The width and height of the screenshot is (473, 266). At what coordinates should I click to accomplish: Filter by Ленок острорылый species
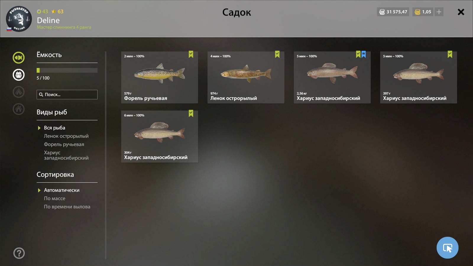(66, 136)
